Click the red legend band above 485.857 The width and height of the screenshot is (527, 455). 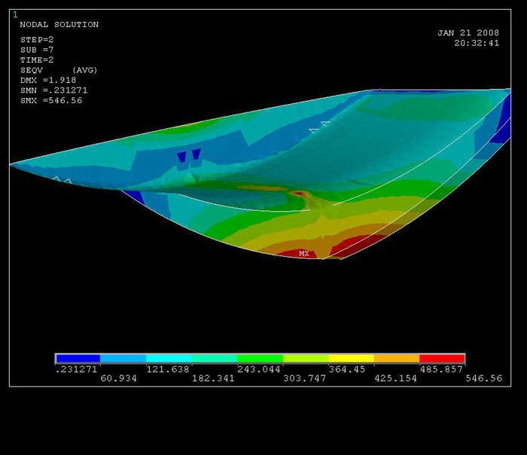point(442,359)
